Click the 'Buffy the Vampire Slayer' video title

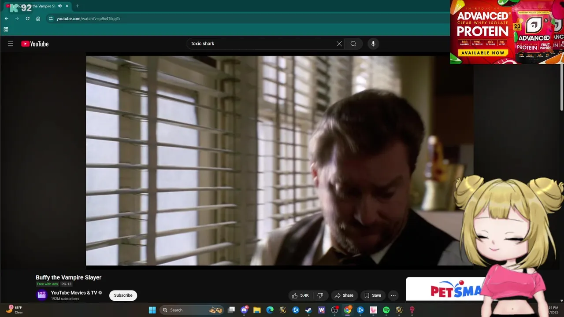click(68, 277)
